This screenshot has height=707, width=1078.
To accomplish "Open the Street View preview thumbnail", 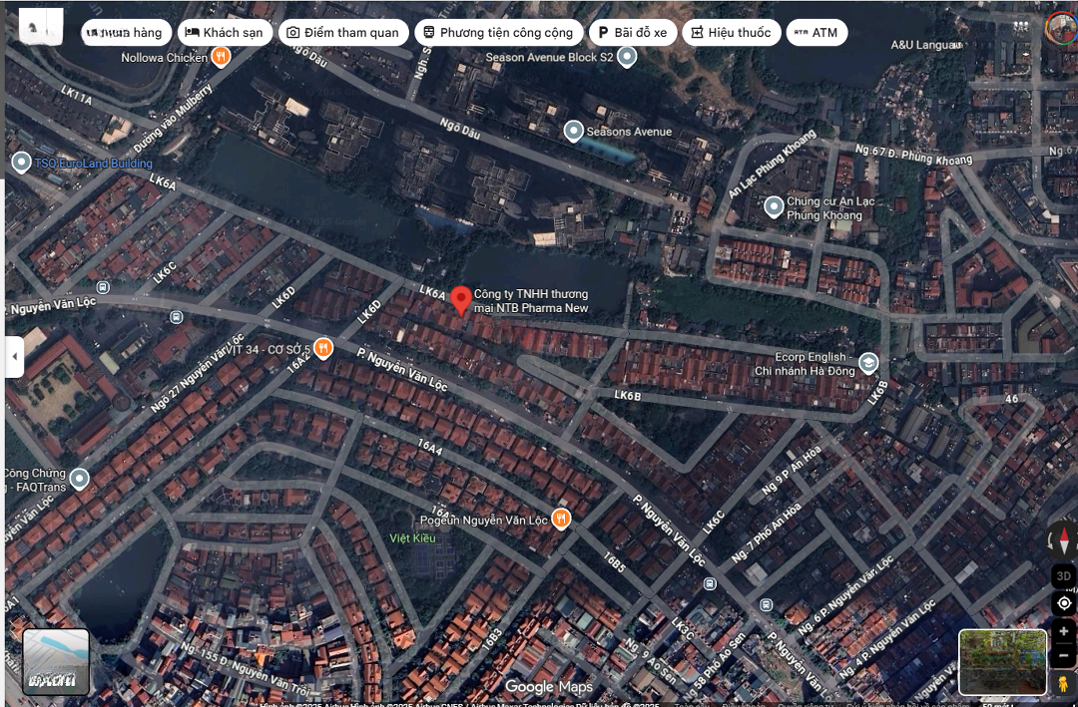I will coord(1002,661).
